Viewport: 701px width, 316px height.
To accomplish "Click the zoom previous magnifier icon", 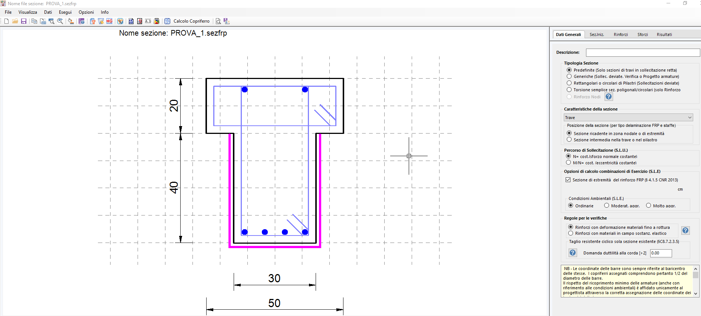I will [x=60, y=21].
